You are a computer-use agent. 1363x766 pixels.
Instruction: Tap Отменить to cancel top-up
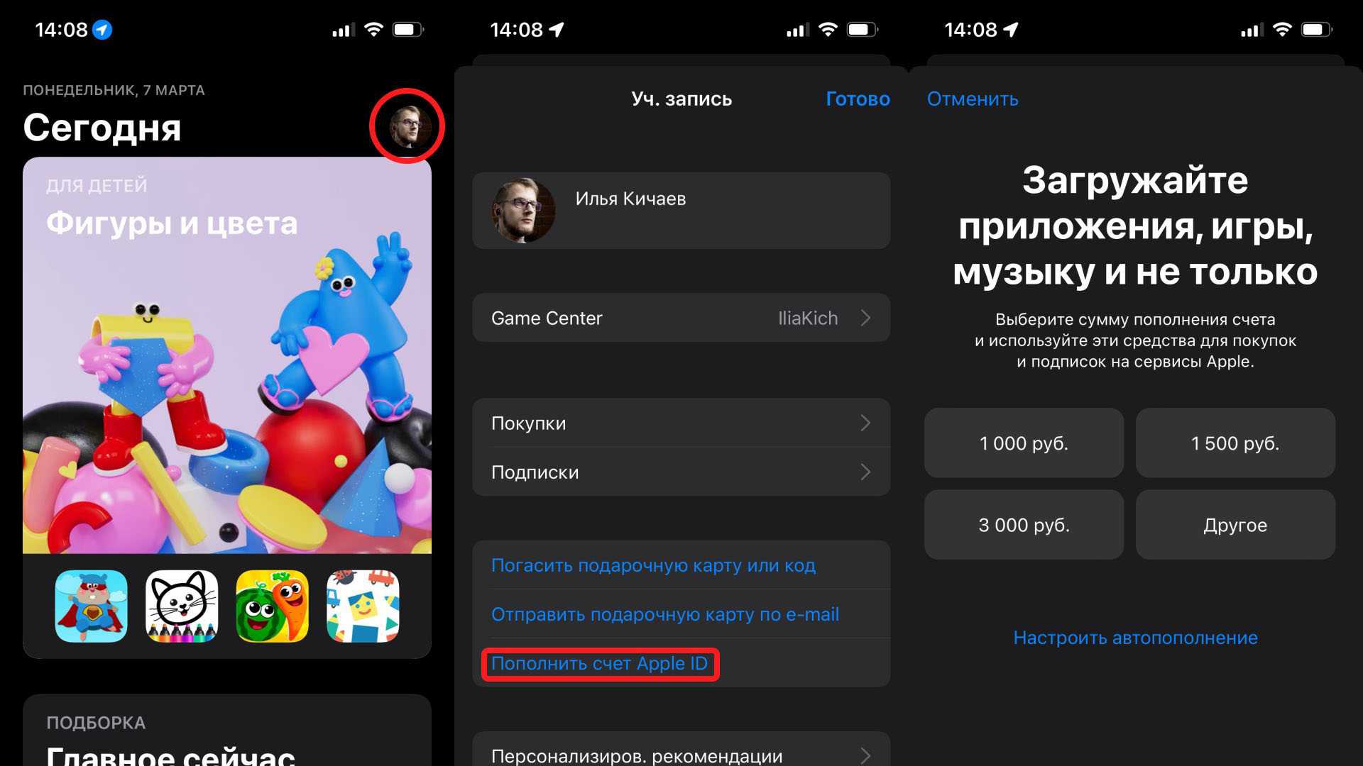(973, 99)
